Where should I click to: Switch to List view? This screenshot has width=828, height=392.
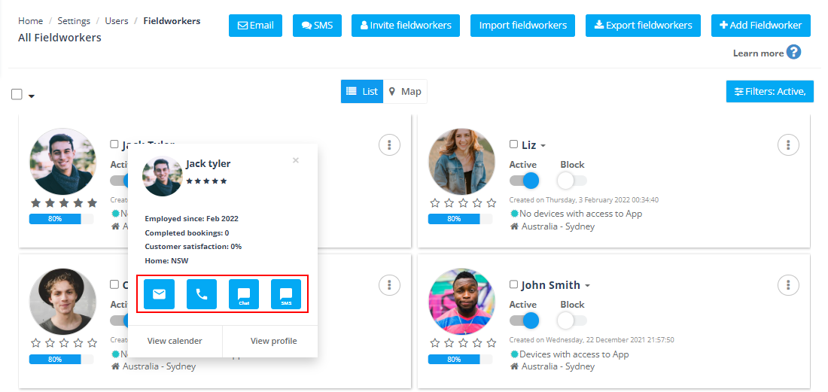362,91
